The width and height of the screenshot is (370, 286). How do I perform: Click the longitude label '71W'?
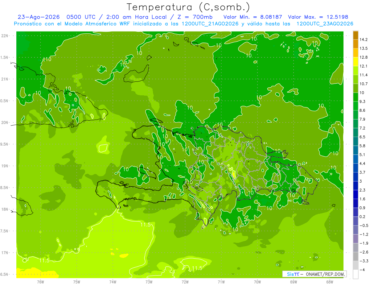(221, 282)
